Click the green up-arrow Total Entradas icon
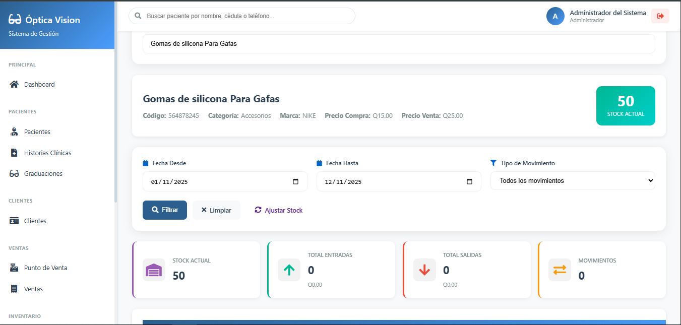 coord(289,270)
